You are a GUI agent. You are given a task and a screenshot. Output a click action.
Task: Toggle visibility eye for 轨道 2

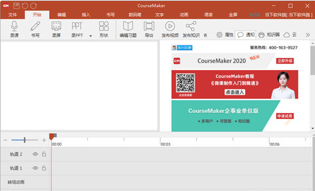click(35, 154)
